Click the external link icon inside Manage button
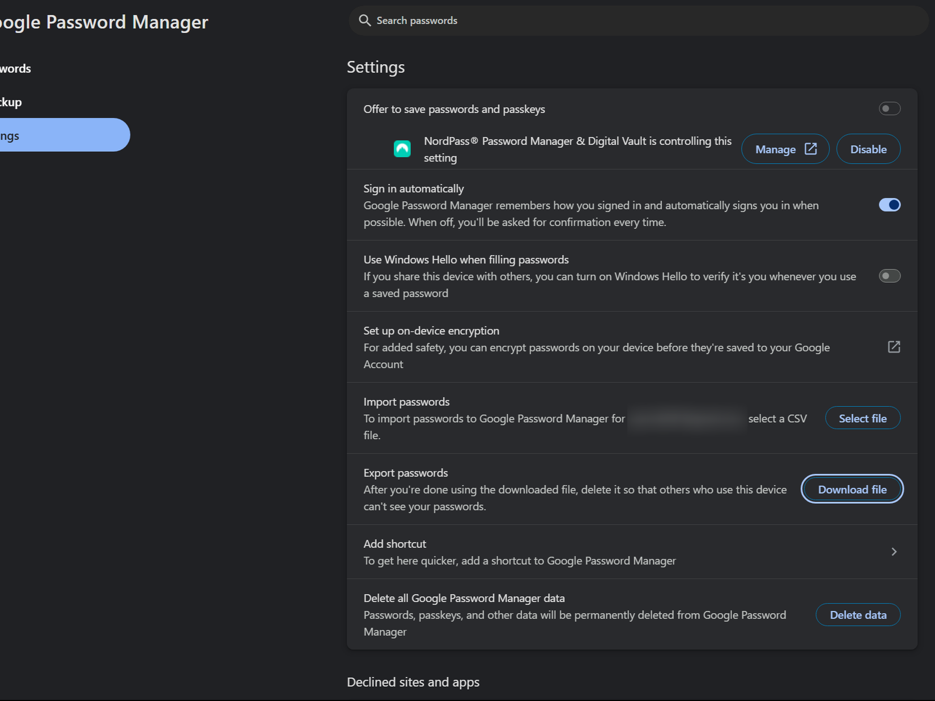The image size is (935, 701). [x=809, y=148]
